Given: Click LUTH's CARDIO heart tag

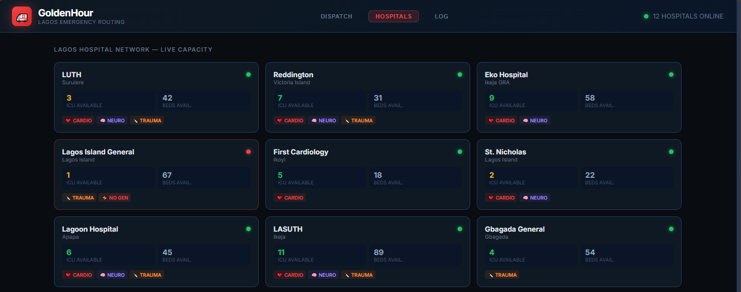Looking at the screenshot, I should click(x=78, y=121).
